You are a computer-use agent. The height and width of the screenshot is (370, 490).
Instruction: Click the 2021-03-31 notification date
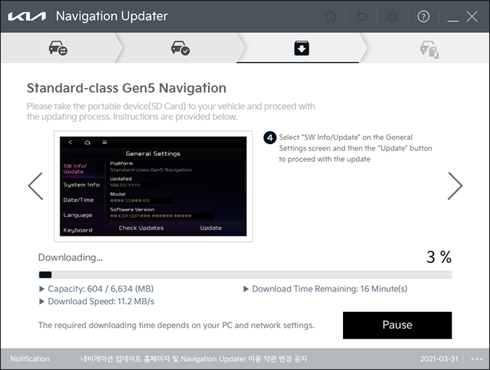coord(439,359)
